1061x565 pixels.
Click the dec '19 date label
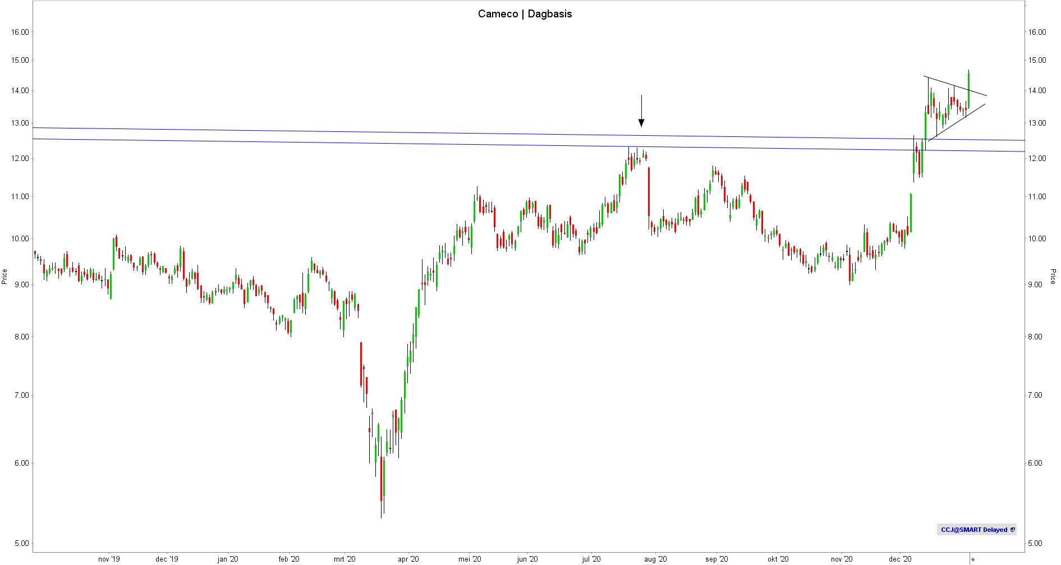[167, 559]
